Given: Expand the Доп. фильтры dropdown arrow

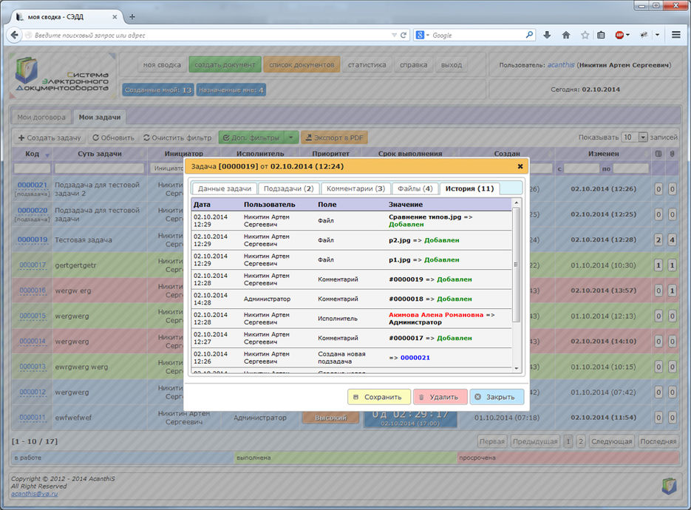Looking at the screenshot, I should tap(291, 137).
